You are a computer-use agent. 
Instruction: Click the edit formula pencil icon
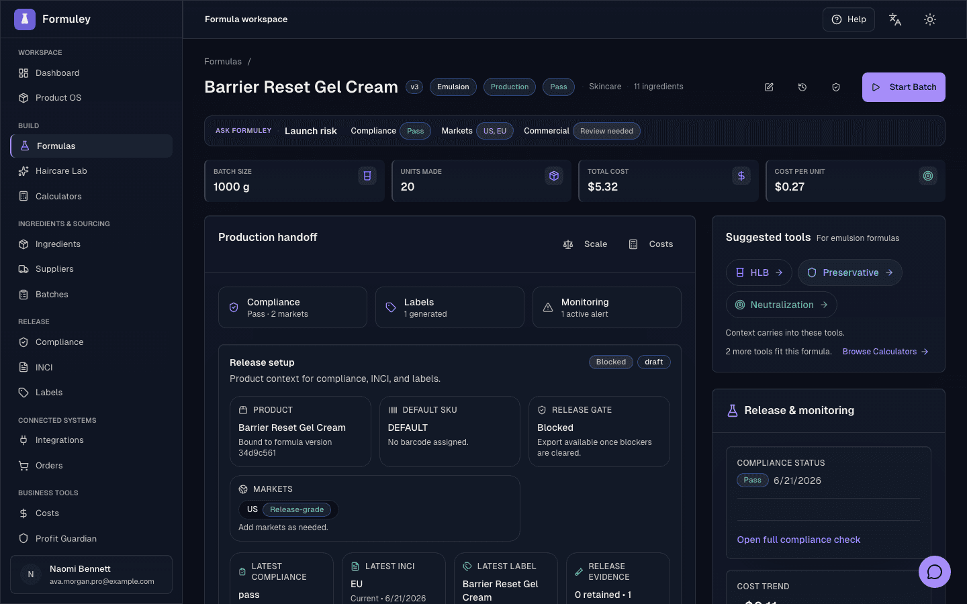pyautogui.click(x=769, y=87)
